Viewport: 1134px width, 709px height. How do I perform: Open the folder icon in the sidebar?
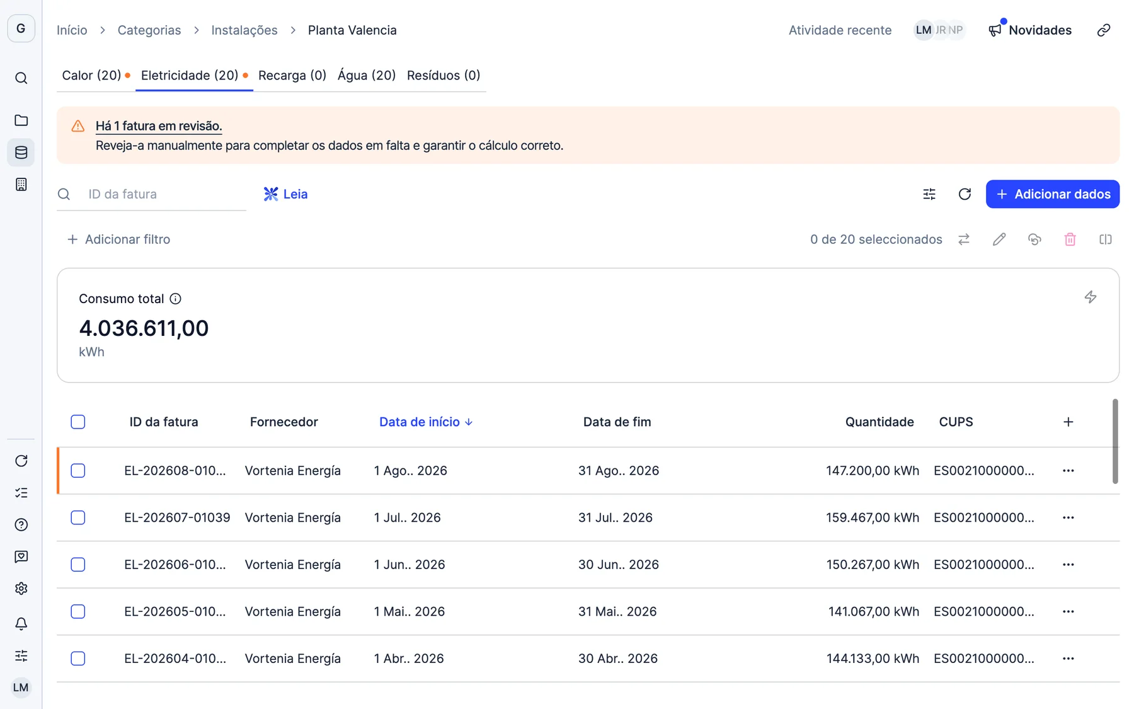tap(21, 120)
